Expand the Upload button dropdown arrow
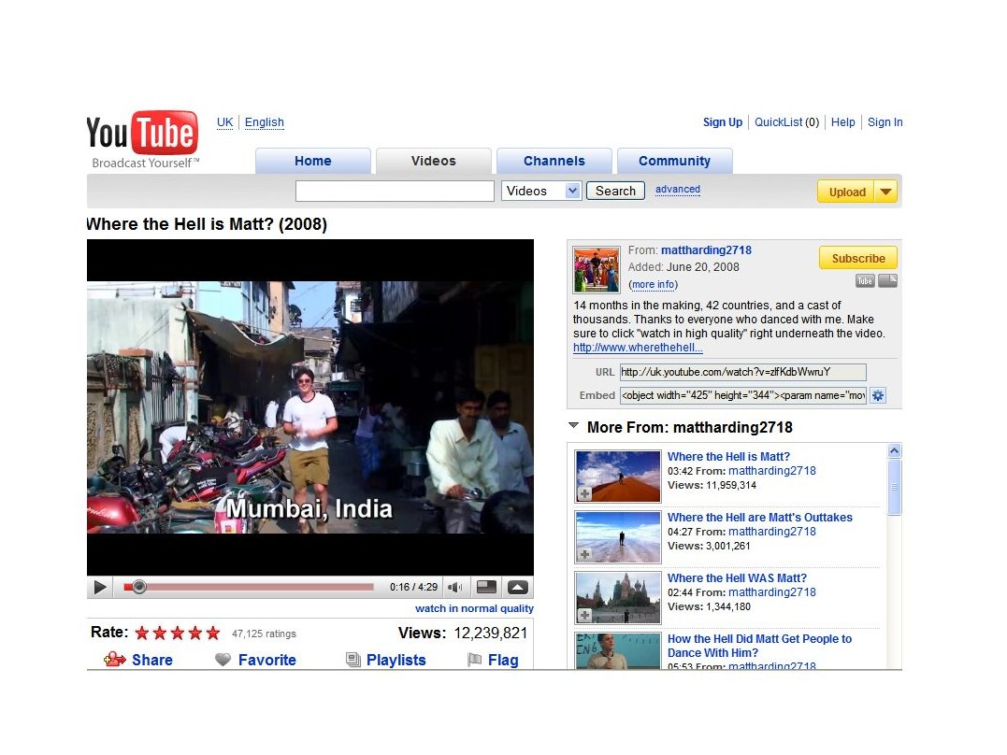 (885, 191)
